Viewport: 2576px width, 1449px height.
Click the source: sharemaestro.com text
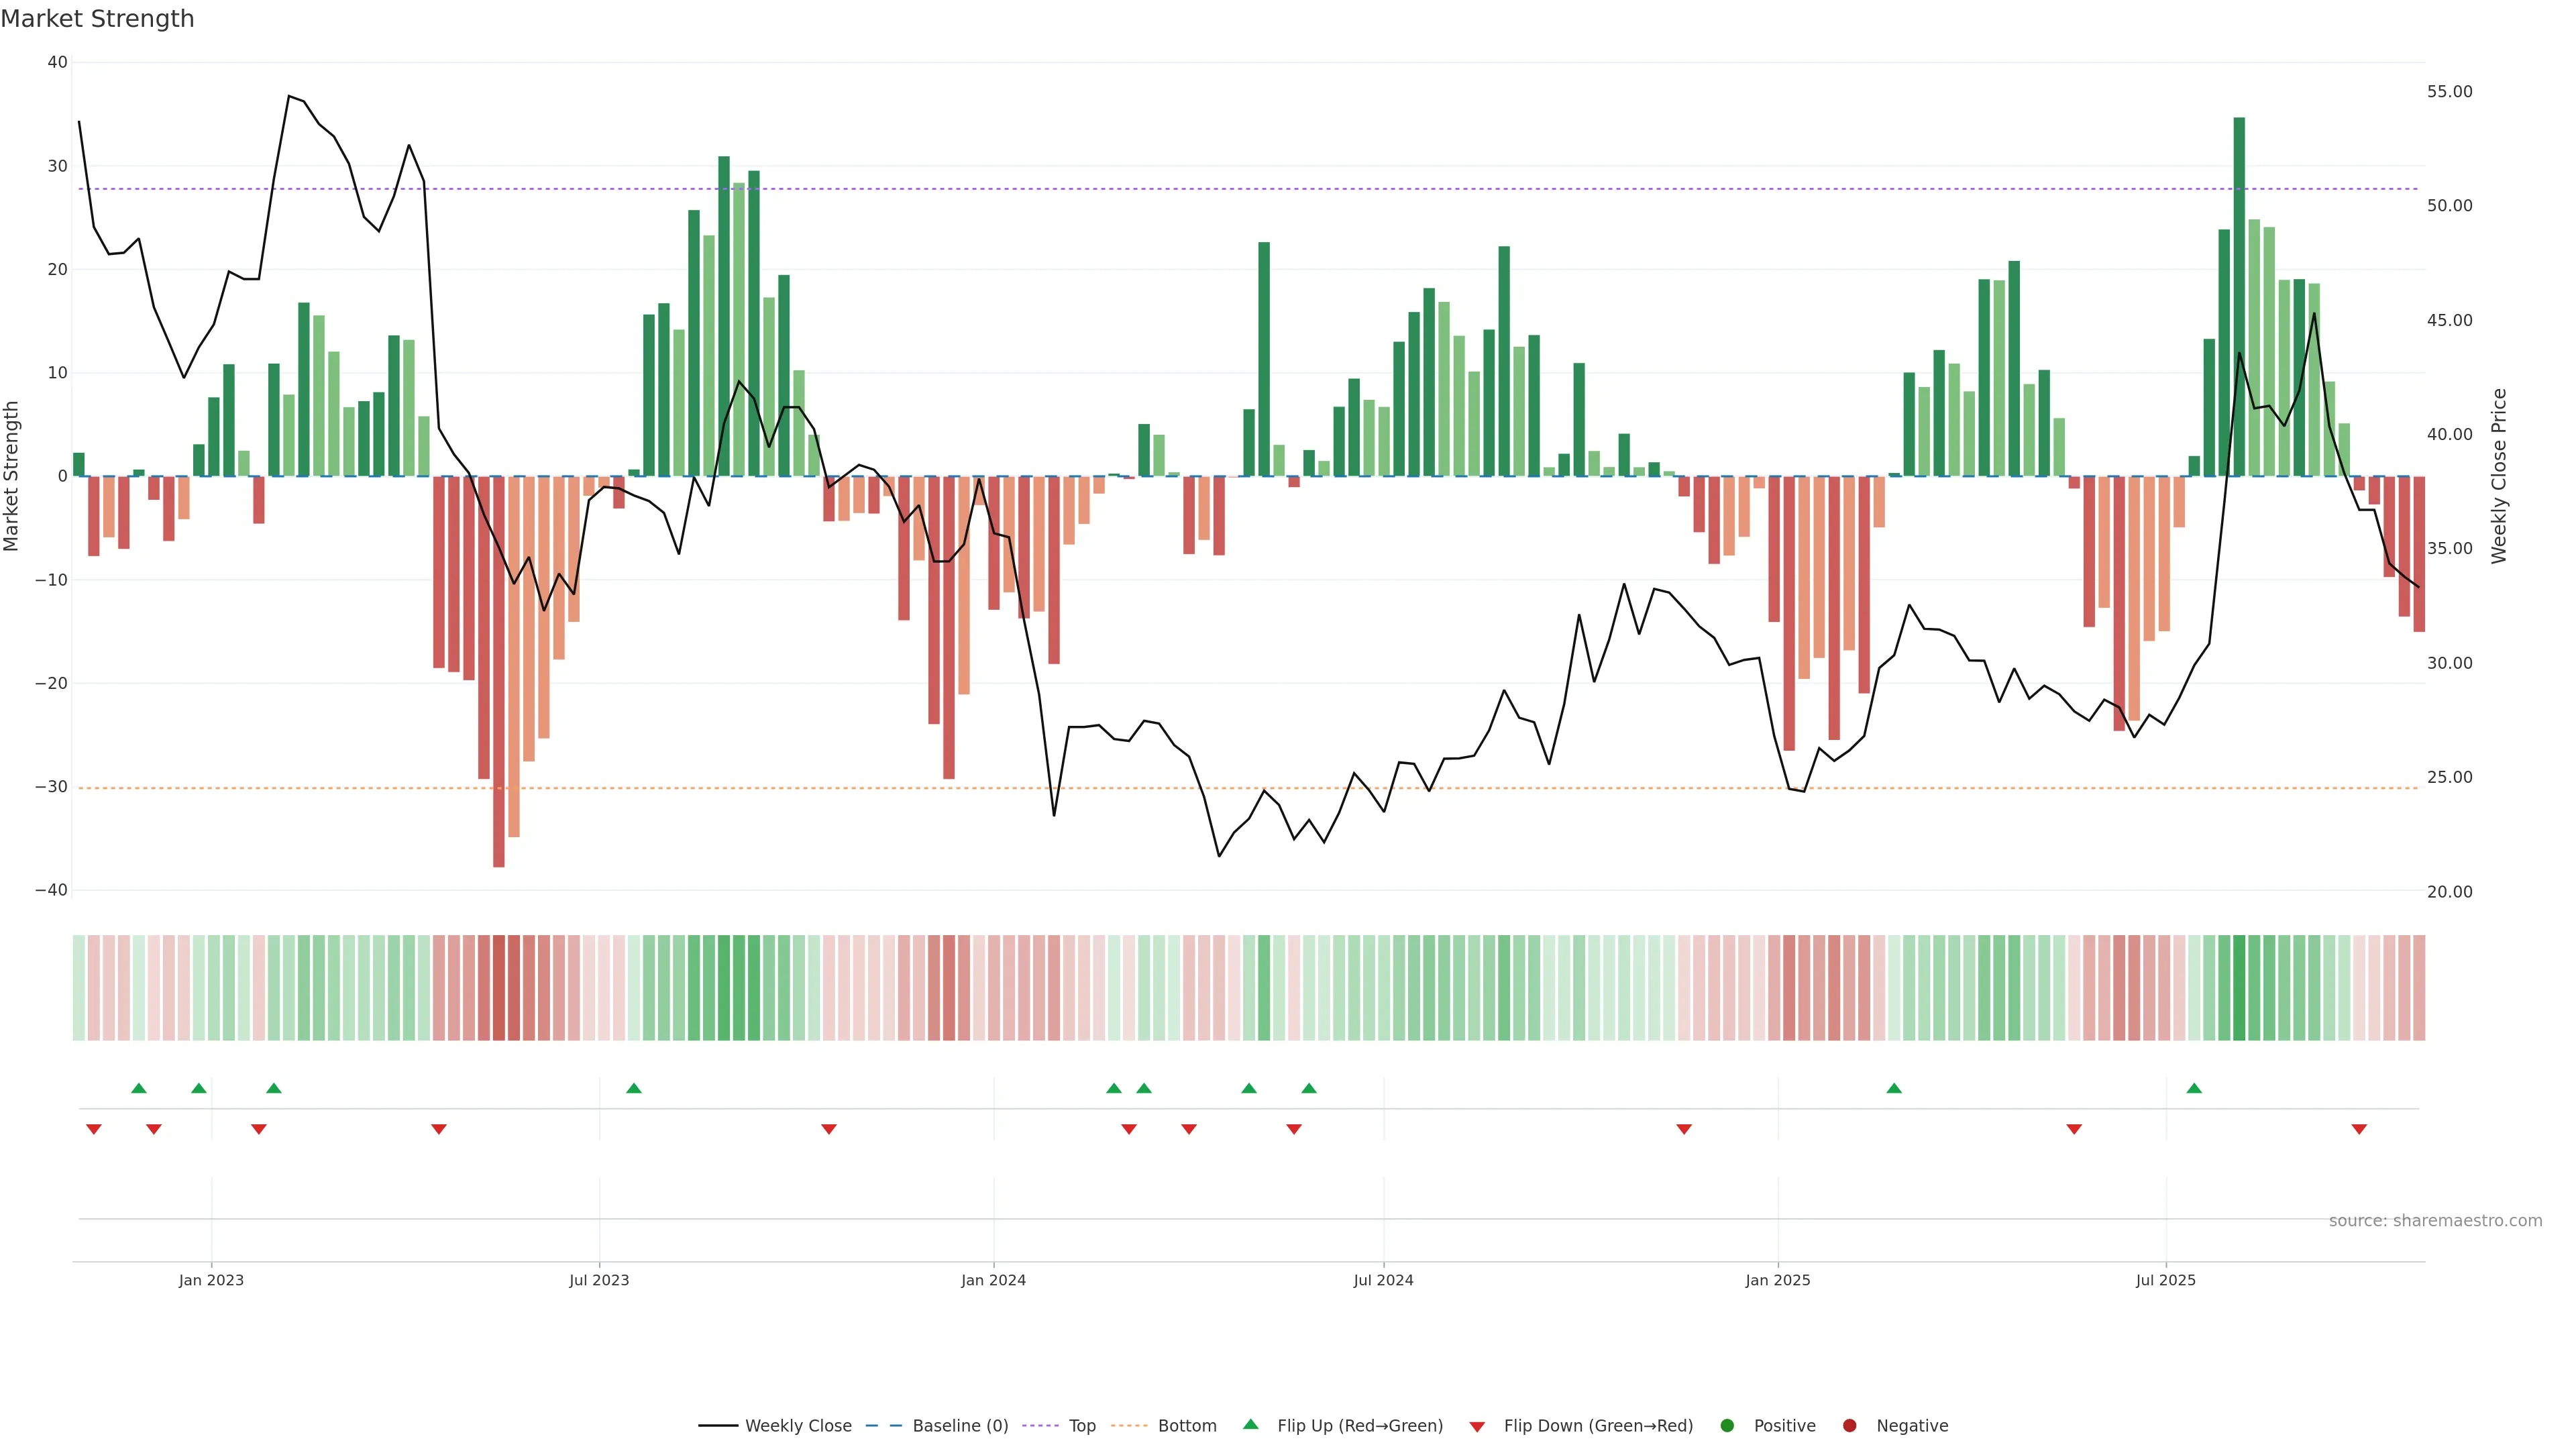tap(2435, 1220)
